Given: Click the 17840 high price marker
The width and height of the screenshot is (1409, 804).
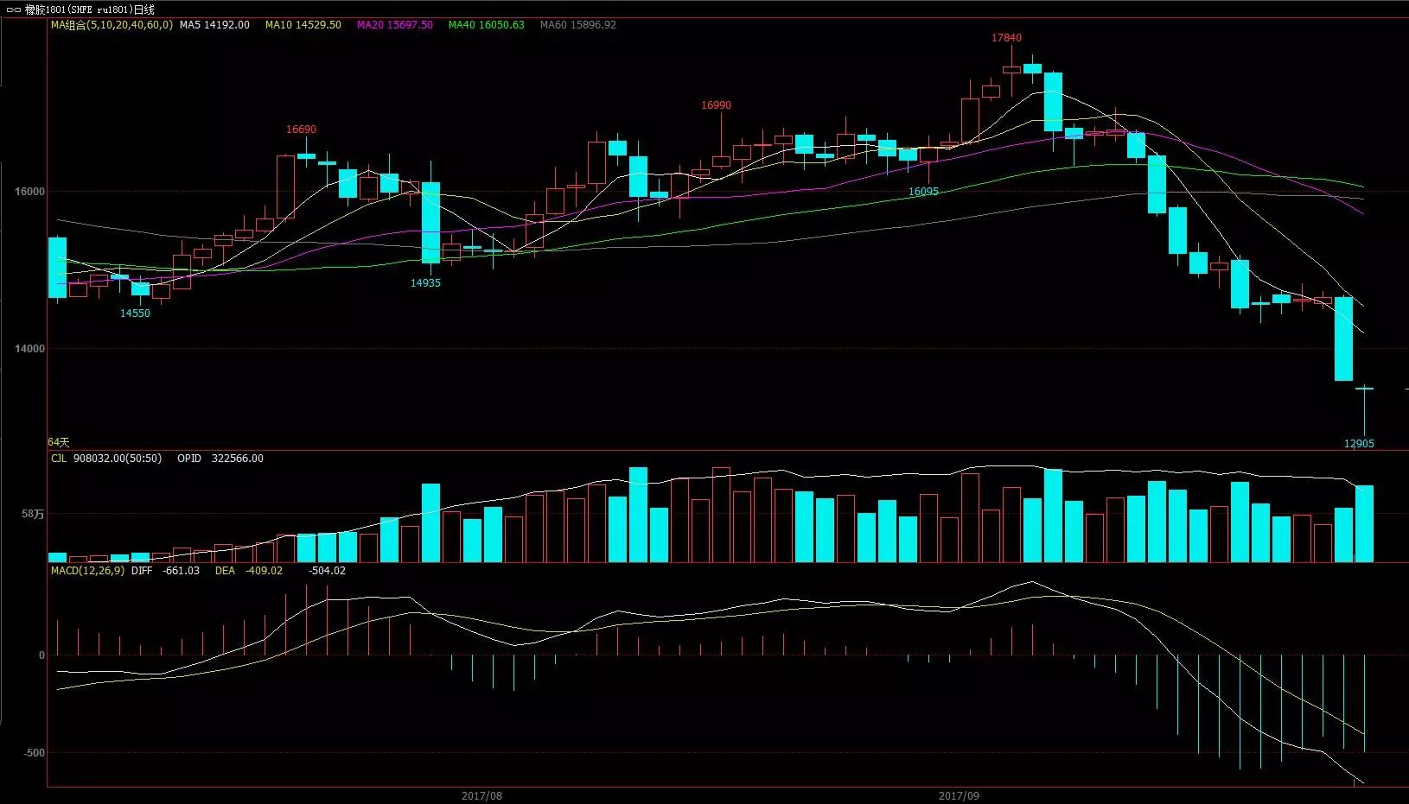Looking at the screenshot, I should (1006, 38).
